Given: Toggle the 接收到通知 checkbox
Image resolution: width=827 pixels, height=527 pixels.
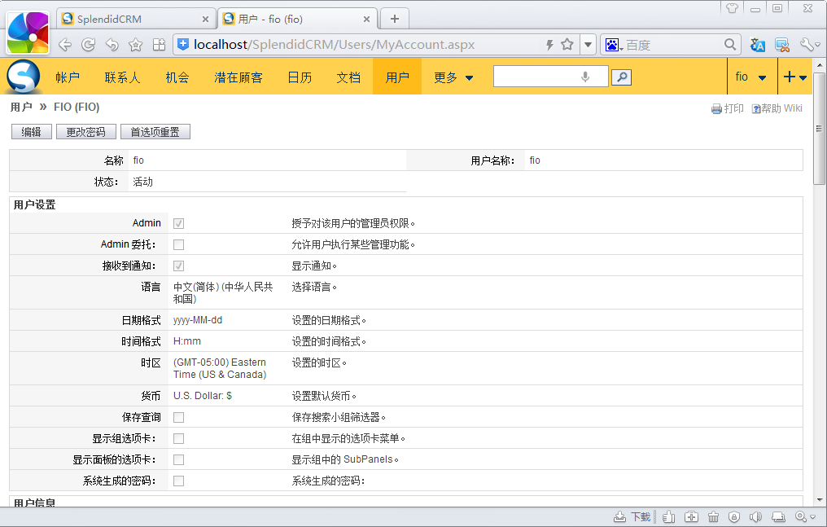Looking at the screenshot, I should (179, 266).
